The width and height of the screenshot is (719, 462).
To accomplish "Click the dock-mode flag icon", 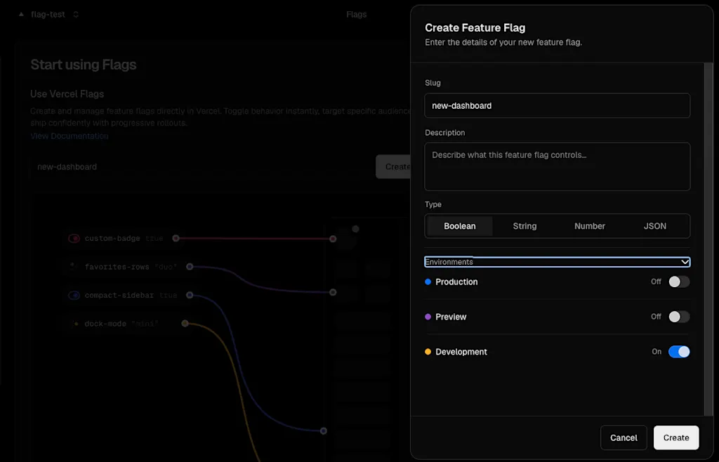I will (74, 324).
